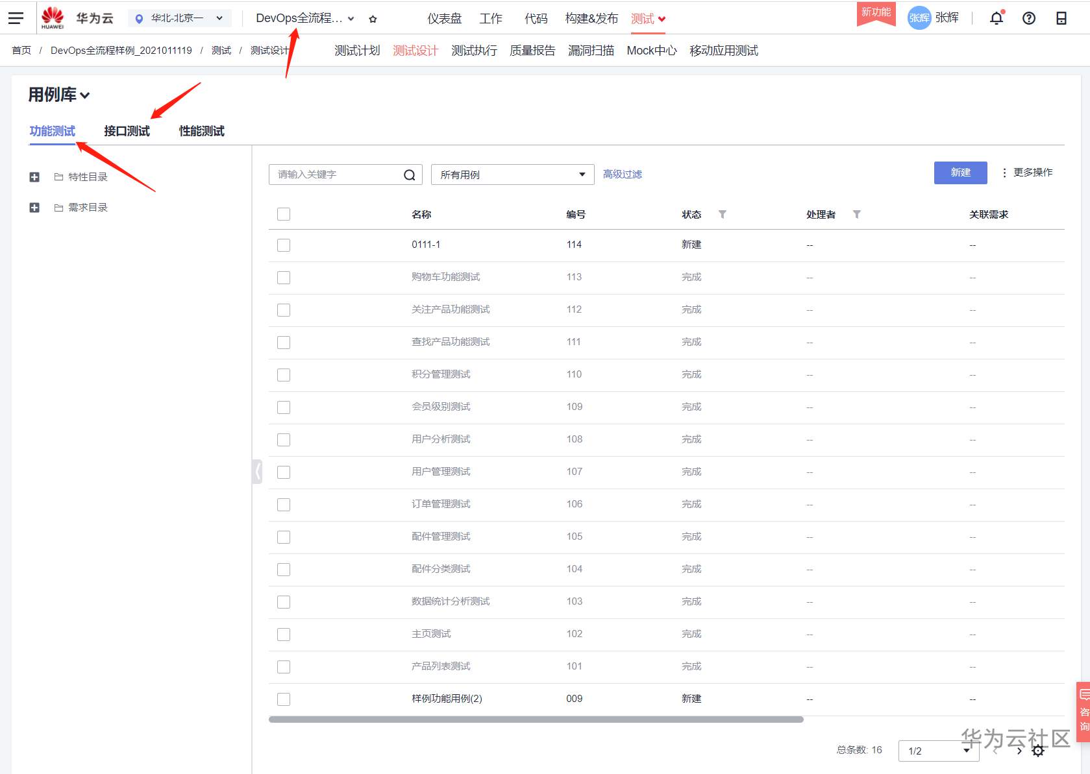Open the 工作 top menu
This screenshot has height=774, width=1090.
pyautogui.click(x=491, y=19)
